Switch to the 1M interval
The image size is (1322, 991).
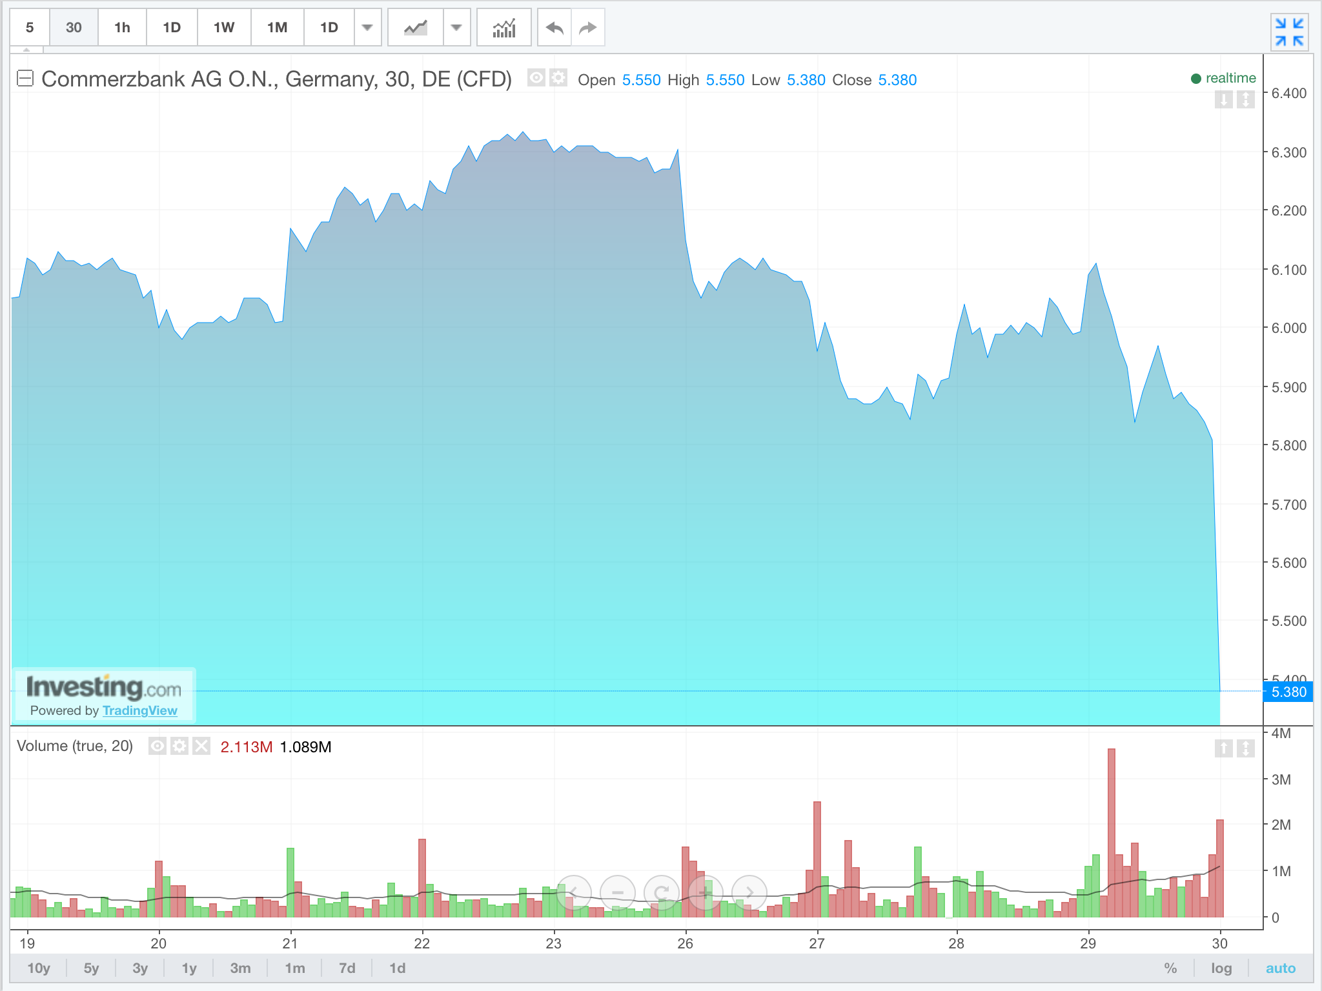click(277, 27)
